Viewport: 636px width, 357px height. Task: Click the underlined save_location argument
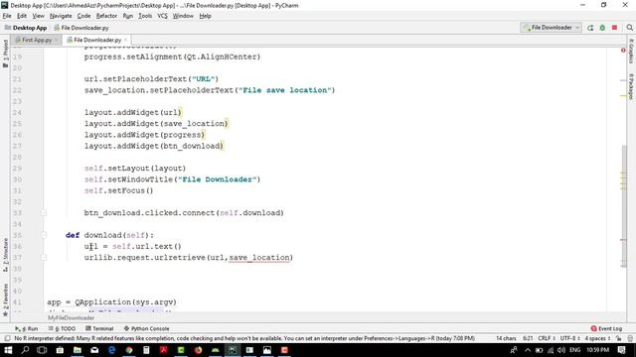(259, 258)
